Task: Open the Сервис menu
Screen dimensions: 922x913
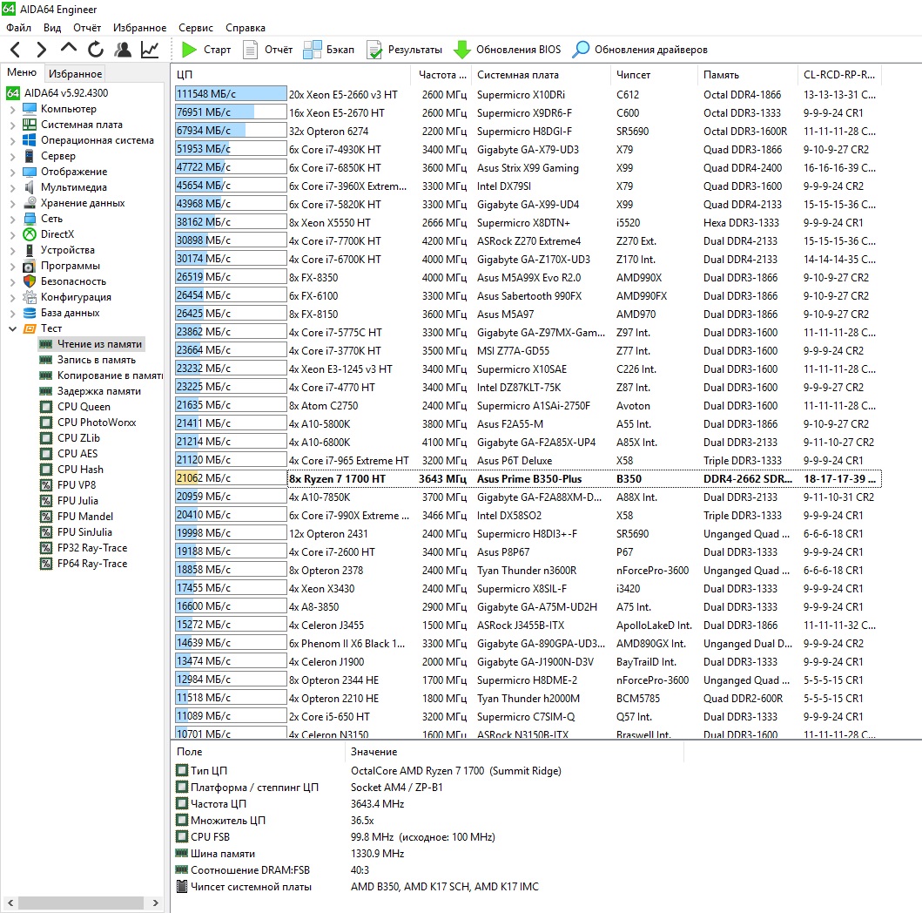Action: click(x=196, y=28)
